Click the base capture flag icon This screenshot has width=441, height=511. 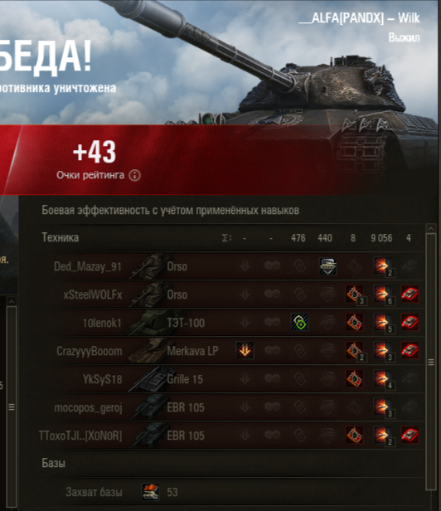[x=151, y=492]
